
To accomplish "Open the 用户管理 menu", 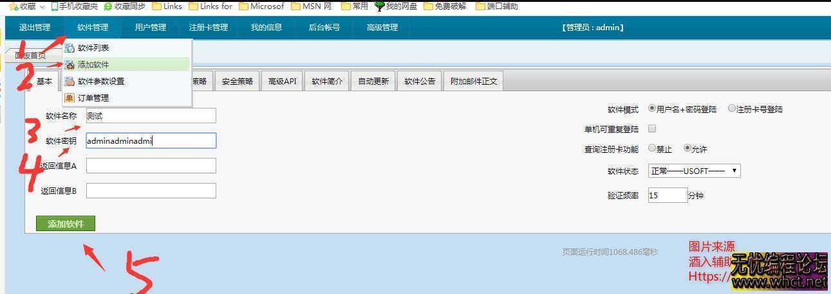I will coord(150,28).
